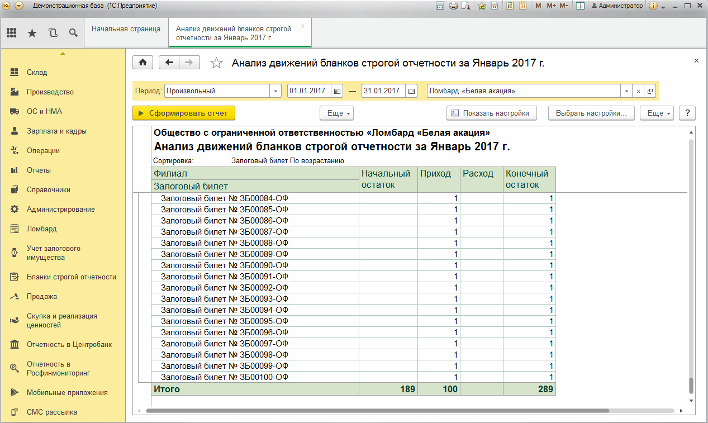Screen dimensions: 708x423
Task: Expand the Период dropdown list
Action: [275, 91]
